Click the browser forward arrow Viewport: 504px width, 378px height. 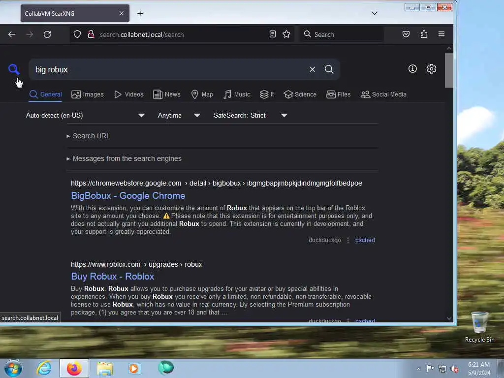point(30,34)
